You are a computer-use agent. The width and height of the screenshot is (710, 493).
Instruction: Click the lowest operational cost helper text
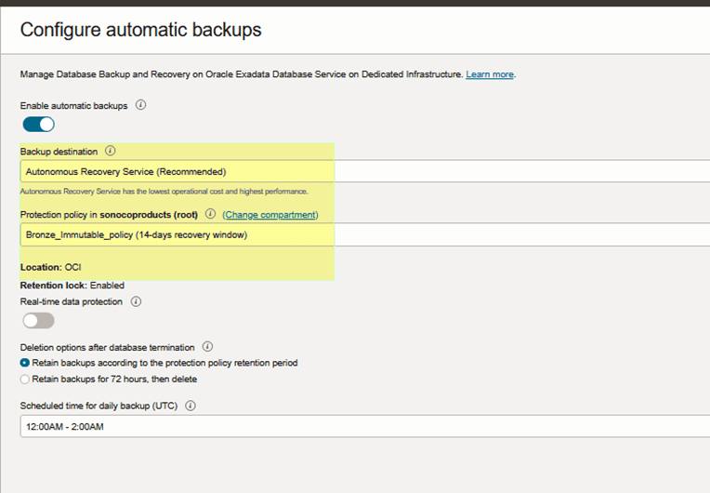tap(164, 191)
